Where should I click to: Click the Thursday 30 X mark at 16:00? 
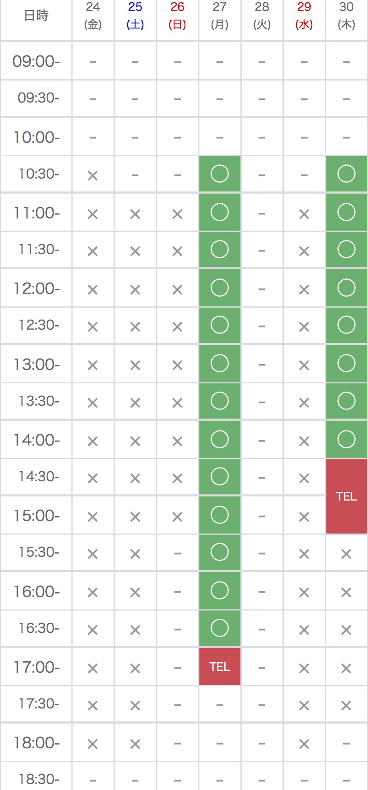pos(346,592)
